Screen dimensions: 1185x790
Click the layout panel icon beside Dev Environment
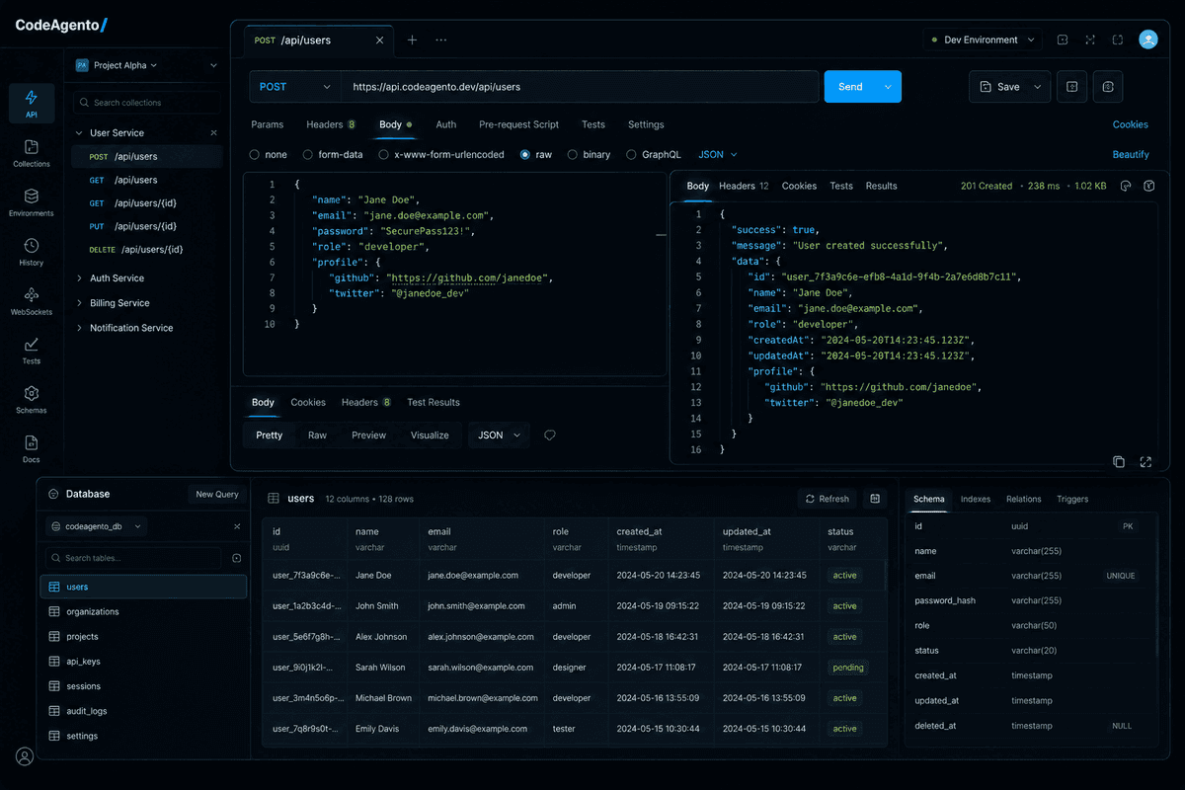pos(1063,40)
